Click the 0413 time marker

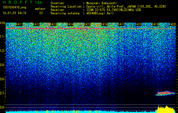(53, 24)
